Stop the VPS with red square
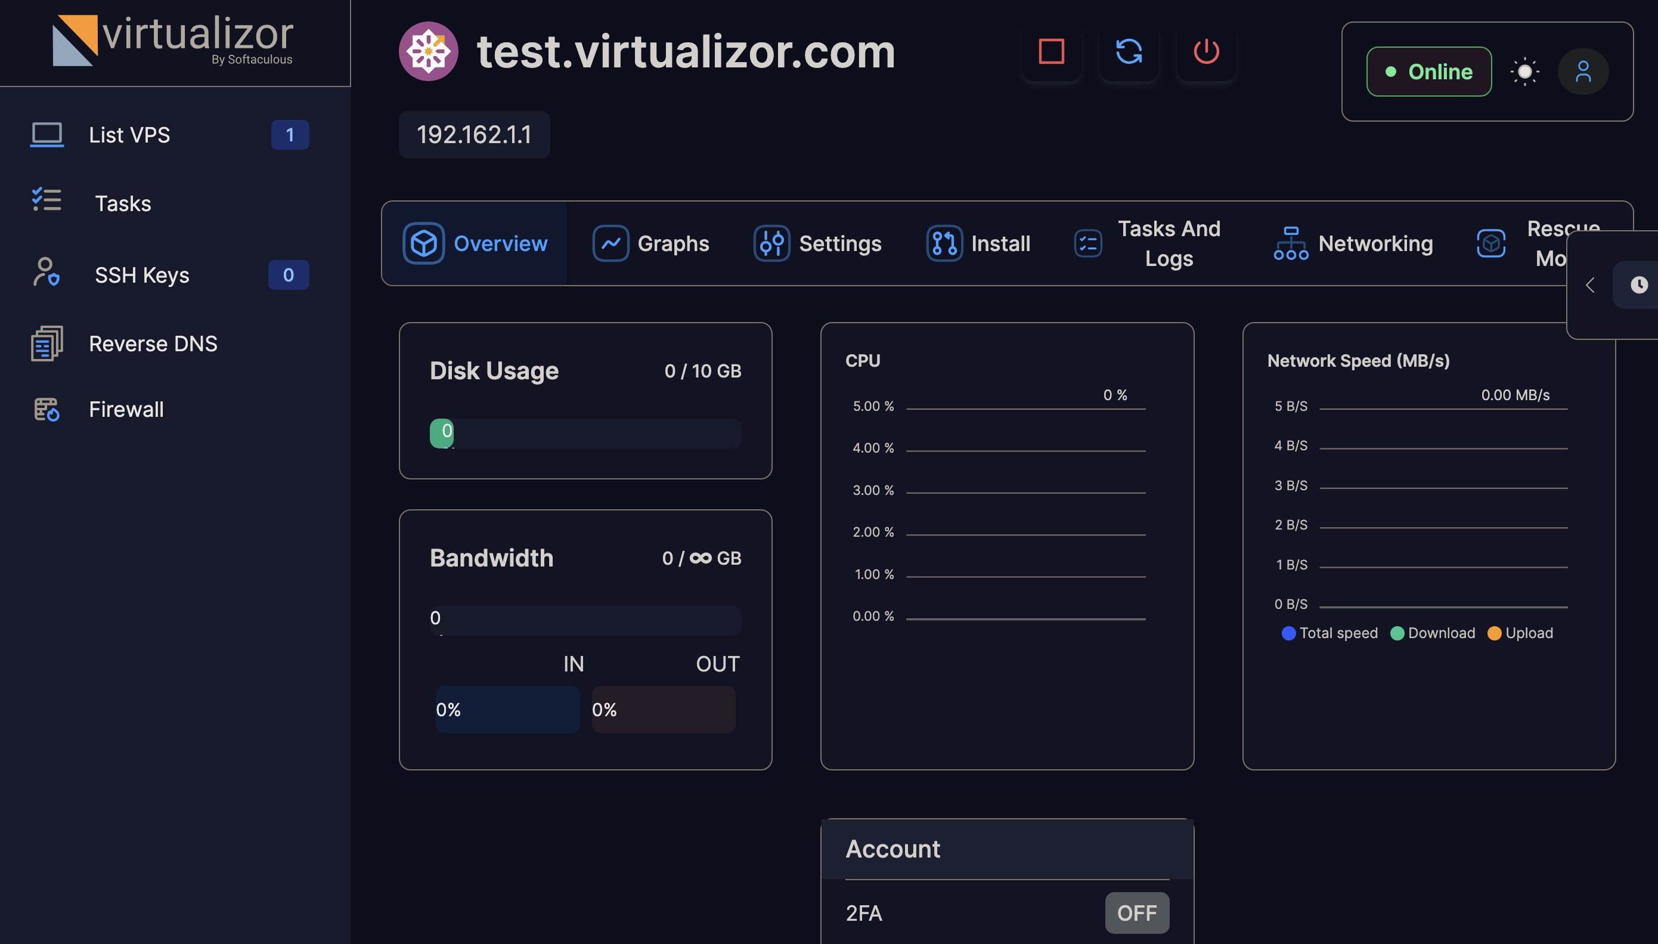The width and height of the screenshot is (1658, 944). point(1051,51)
